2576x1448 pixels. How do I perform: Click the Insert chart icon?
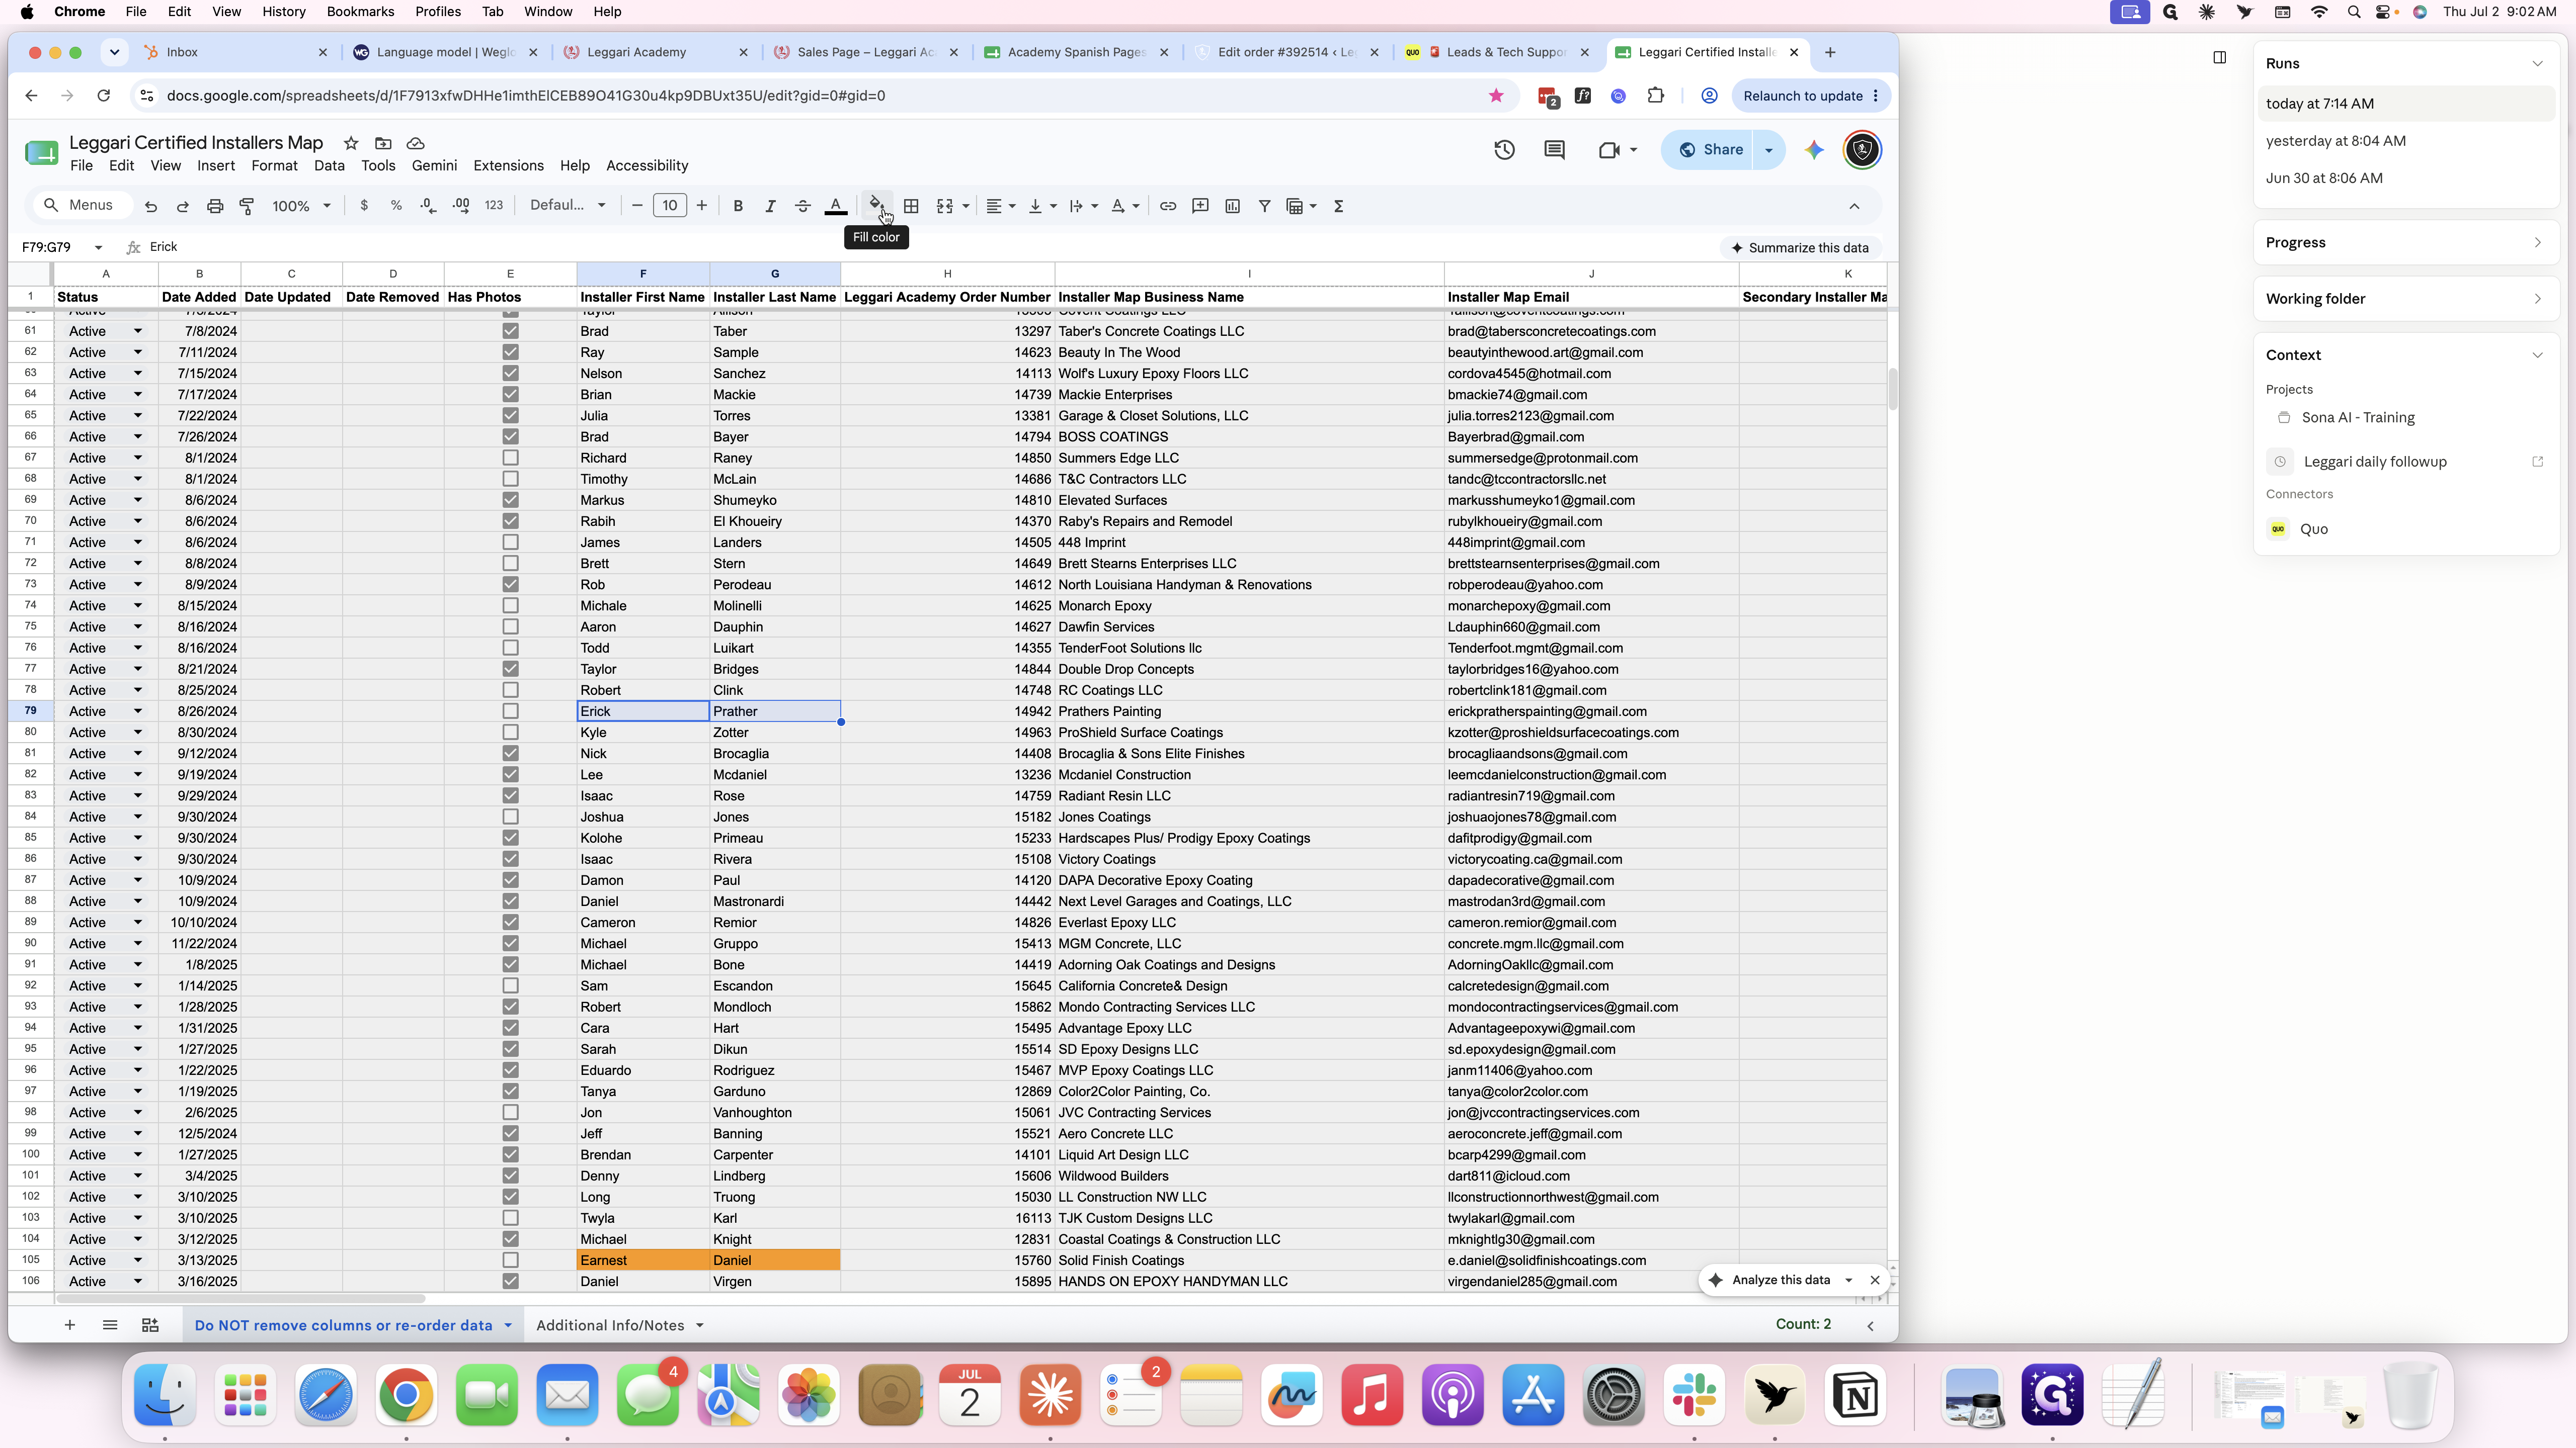[x=1232, y=206]
